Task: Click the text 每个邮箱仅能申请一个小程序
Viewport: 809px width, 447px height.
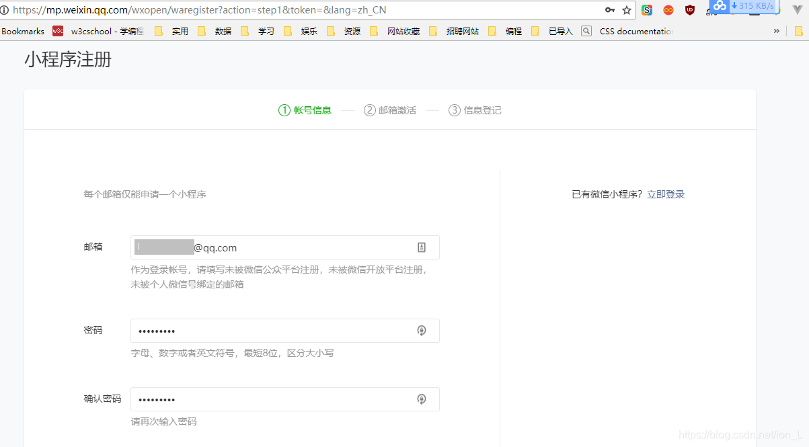Action: click(x=145, y=194)
